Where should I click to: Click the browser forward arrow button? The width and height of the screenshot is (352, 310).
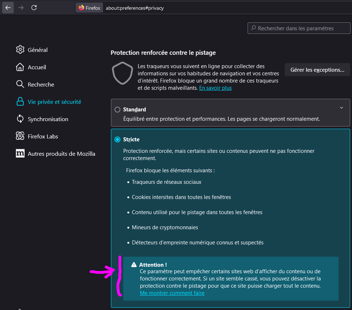[x=21, y=8]
